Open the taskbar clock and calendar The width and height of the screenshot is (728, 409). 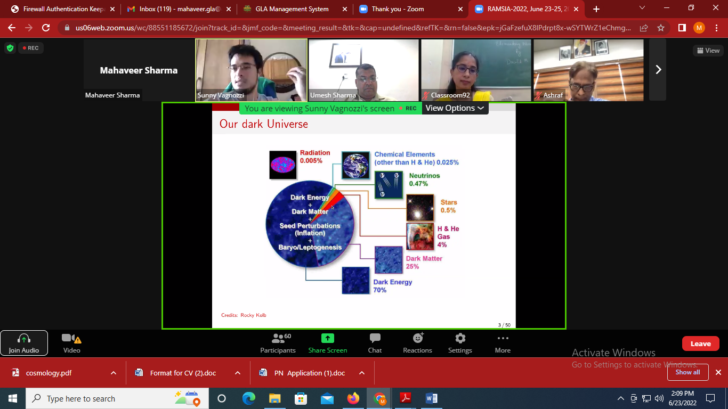pyautogui.click(x=682, y=398)
